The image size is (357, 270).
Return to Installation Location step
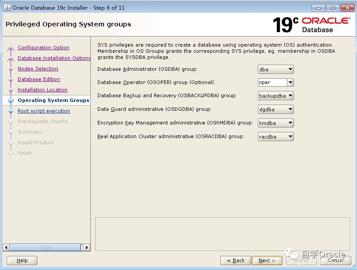pyautogui.click(x=42, y=90)
